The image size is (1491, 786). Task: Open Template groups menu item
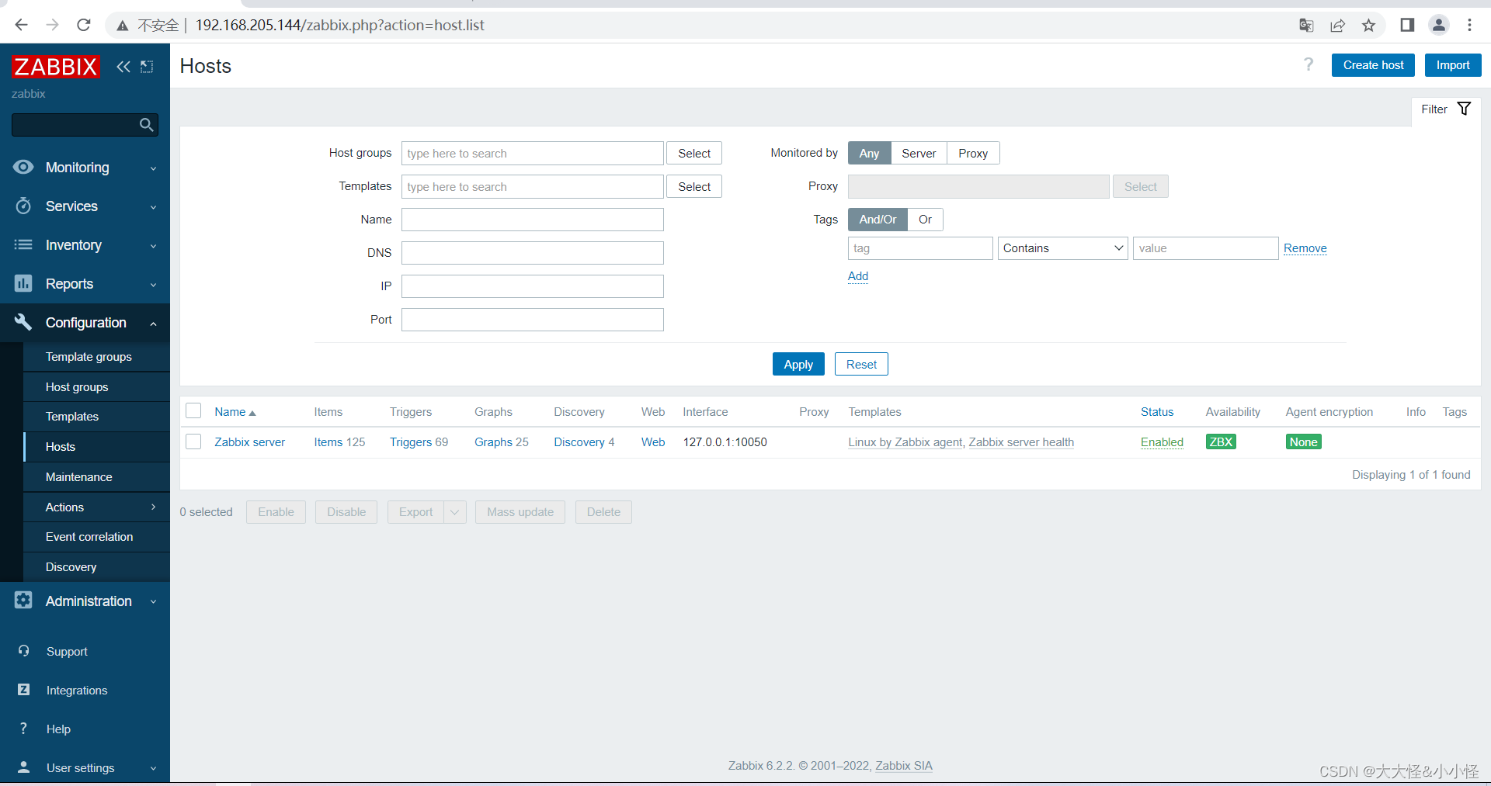tap(96, 357)
